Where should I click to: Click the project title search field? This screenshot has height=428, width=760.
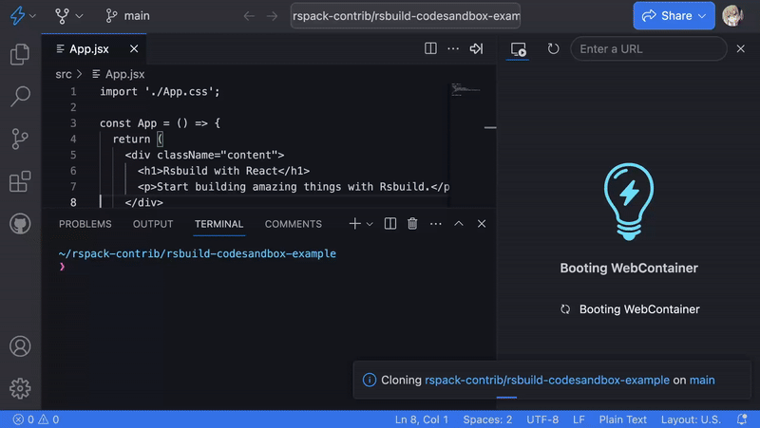click(x=406, y=16)
